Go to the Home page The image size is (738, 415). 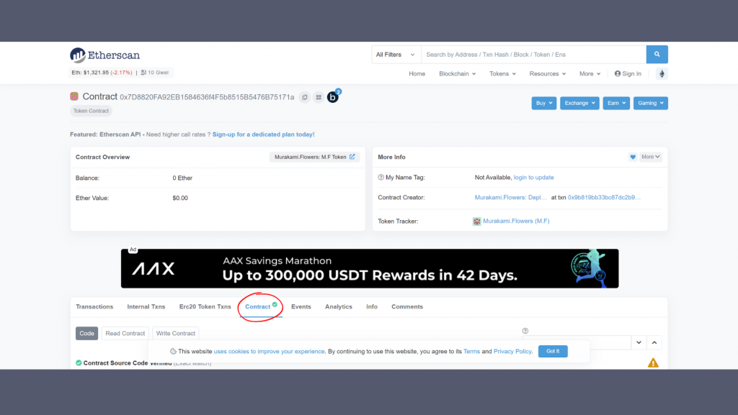417,73
